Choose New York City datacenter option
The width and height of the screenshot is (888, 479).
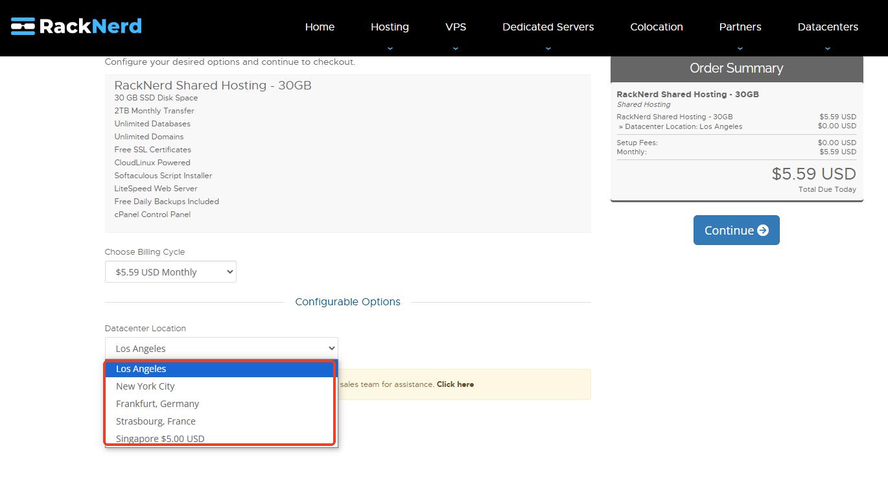[146, 386]
